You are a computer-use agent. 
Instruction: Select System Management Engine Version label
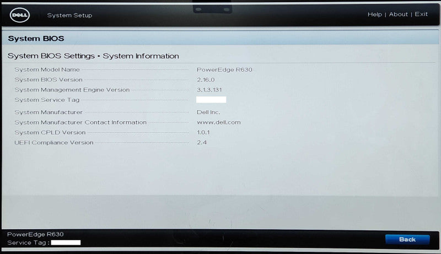coord(72,90)
